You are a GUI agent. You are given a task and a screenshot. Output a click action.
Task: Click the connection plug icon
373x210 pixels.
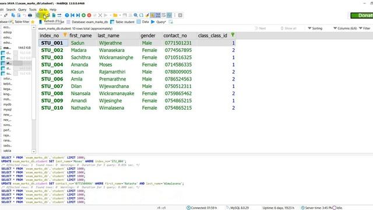pos(6,15)
